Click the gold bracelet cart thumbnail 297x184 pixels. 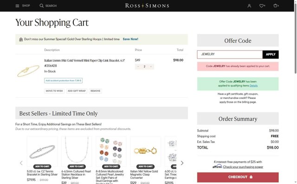(x=28, y=71)
